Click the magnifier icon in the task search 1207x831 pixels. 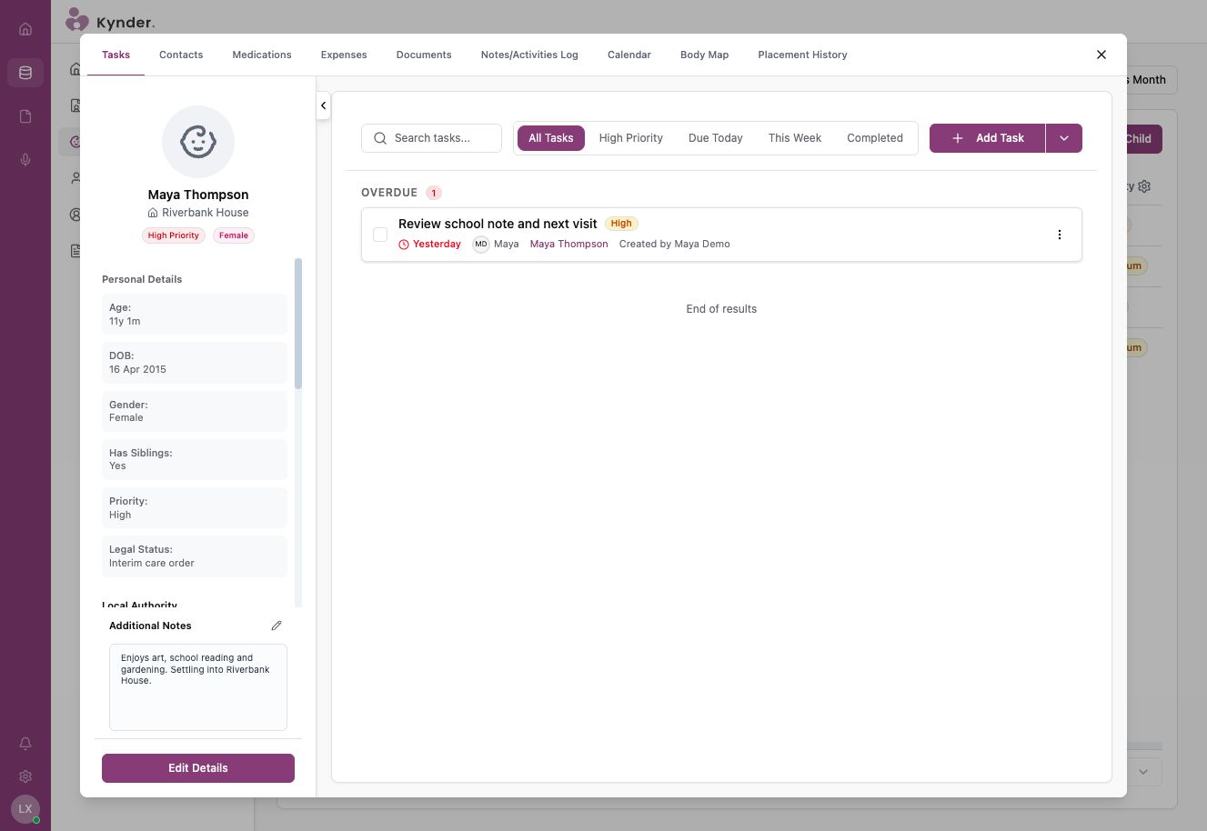point(380,138)
